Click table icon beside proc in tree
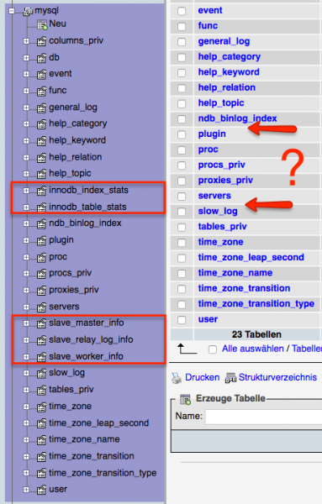This screenshot has height=504, width=322. click(x=41, y=257)
